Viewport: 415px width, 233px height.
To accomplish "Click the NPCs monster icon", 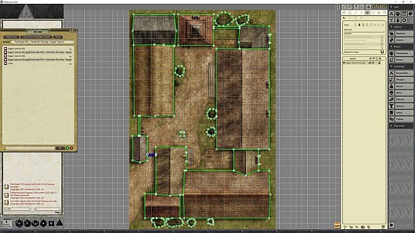I will coord(391,93).
